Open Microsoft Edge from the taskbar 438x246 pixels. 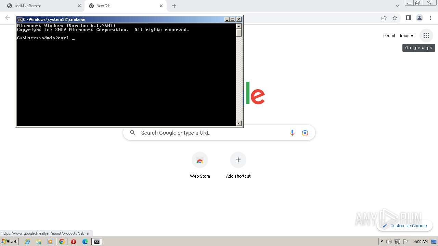click(x=85, y=242)
